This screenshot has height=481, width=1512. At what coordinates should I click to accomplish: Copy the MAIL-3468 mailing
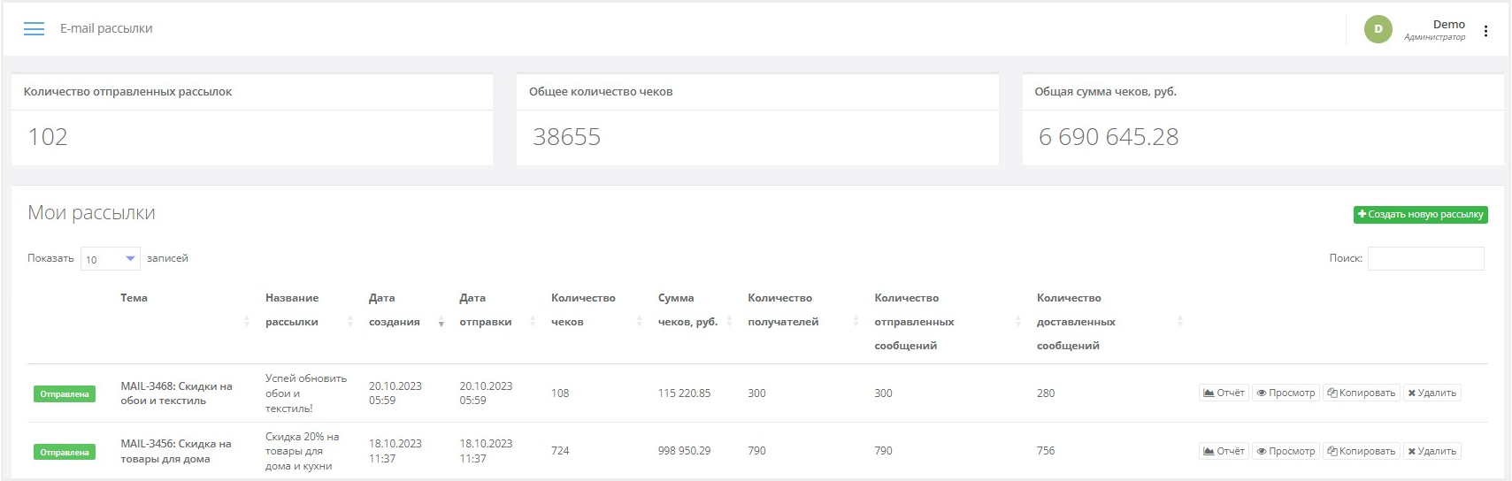point(1361,393)
